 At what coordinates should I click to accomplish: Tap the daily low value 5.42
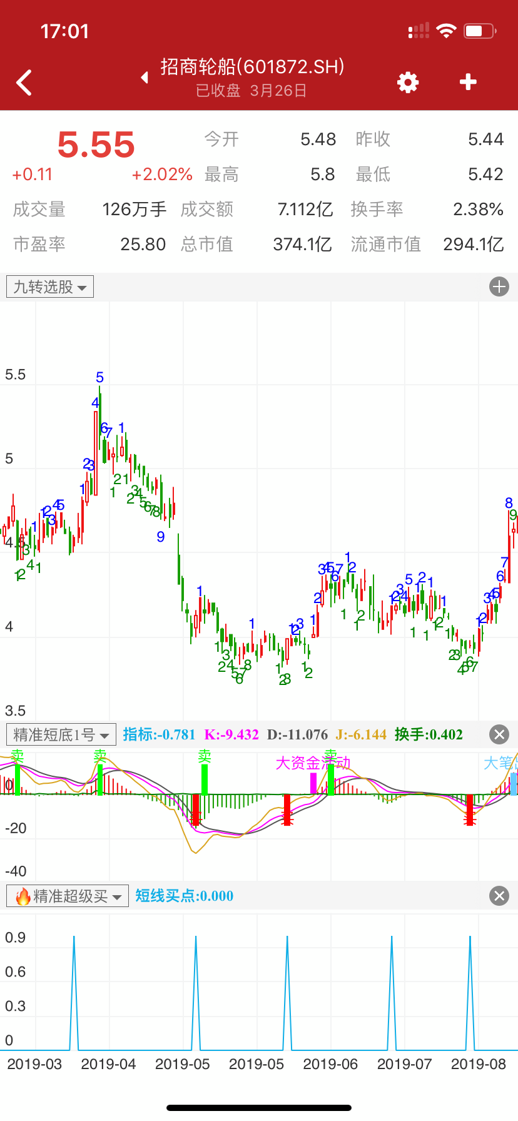486,175
